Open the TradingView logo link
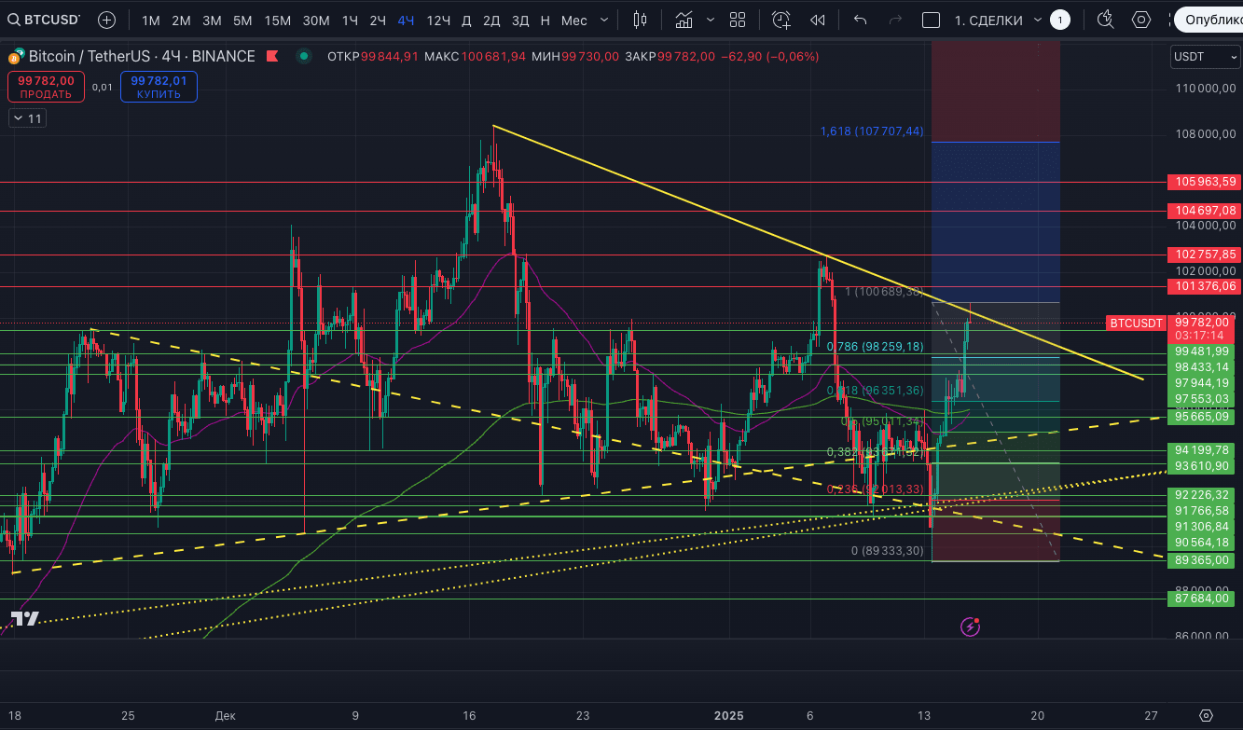 point(25,618)
